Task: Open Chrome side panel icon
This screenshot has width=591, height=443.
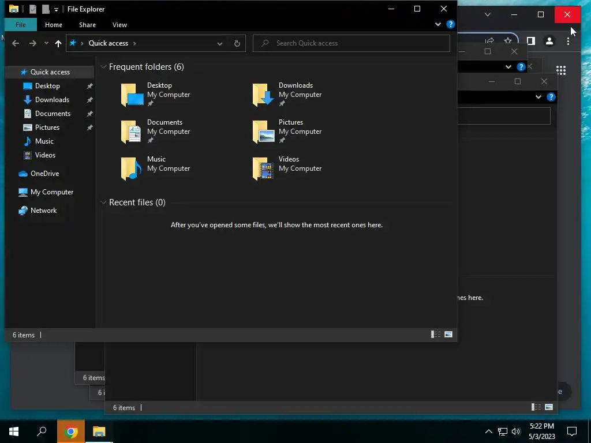Action: 531,41
